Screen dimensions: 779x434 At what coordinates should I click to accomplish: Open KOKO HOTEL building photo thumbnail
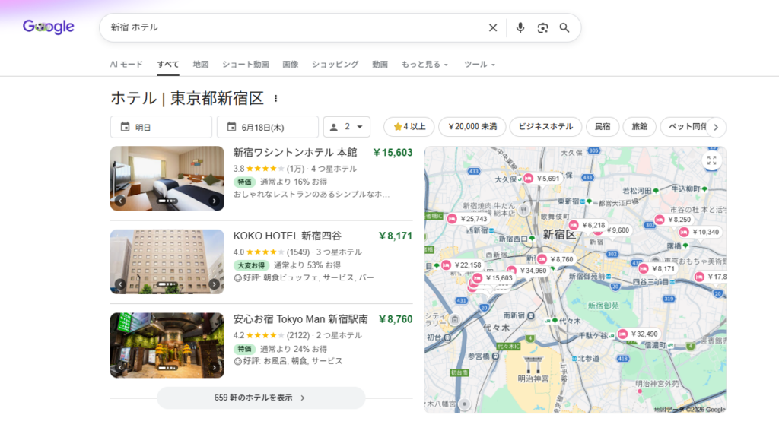pos(167,261)
